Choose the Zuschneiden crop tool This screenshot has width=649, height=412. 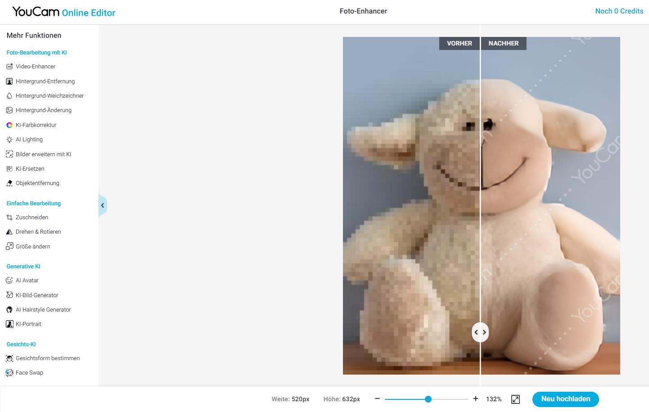pyautogui.click(x=32, y=217)
